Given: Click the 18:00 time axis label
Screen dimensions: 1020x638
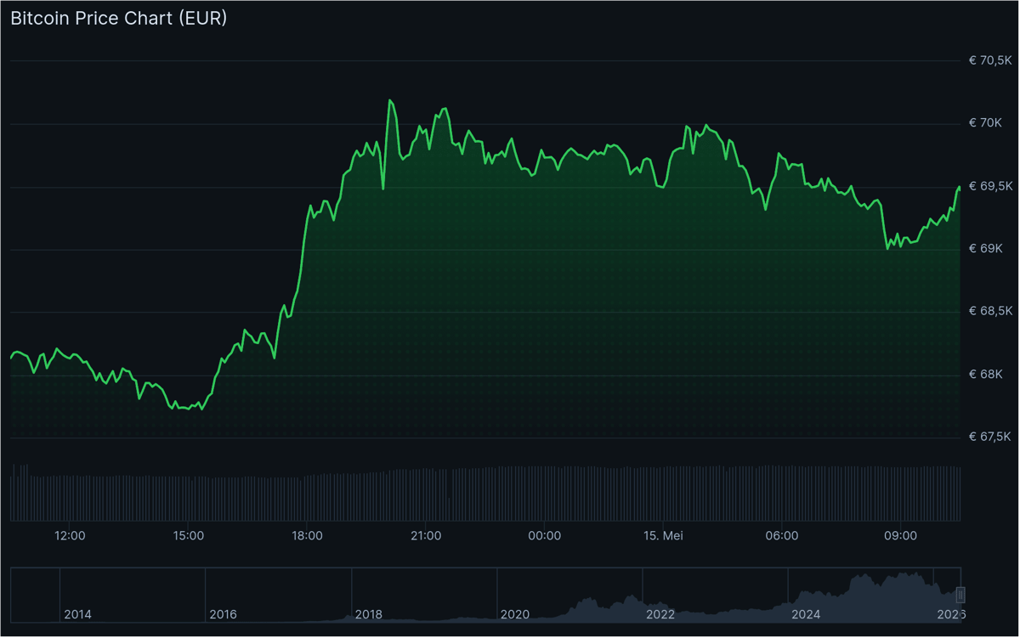Looking at the screenshot, I should coord(307,536).
